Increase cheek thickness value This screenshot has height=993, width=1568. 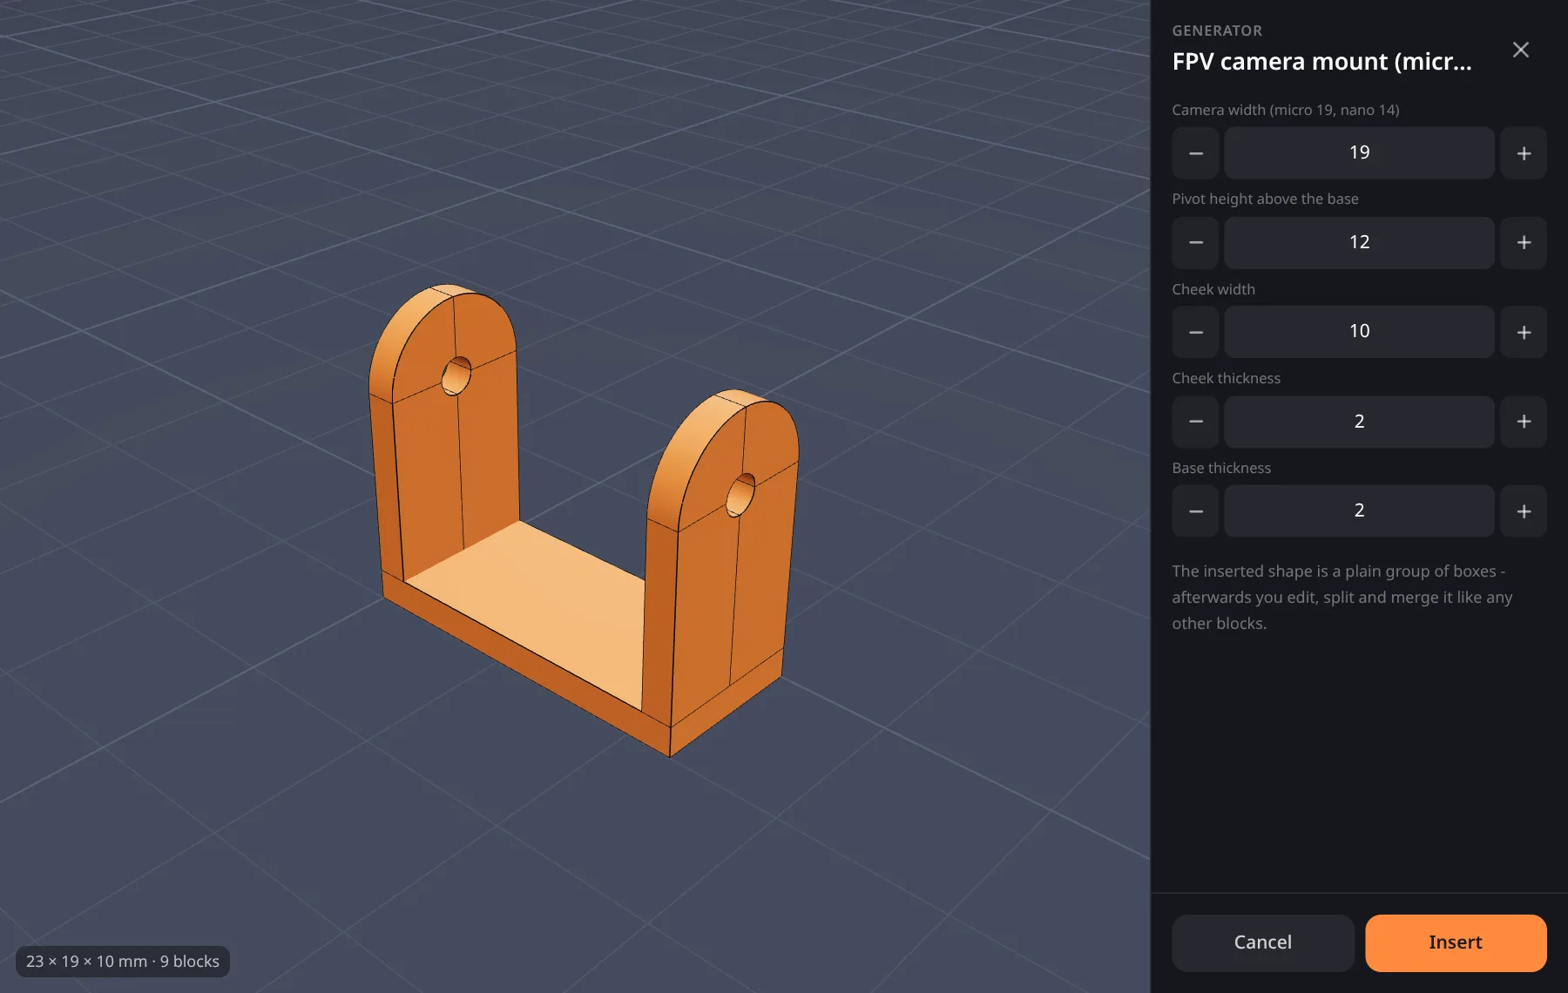[x=1524, y=422]
